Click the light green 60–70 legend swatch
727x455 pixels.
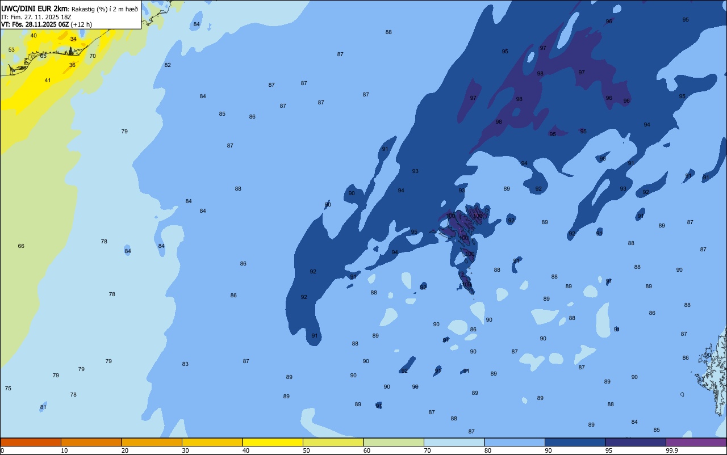pyautogui.click(x=394, y=442)
